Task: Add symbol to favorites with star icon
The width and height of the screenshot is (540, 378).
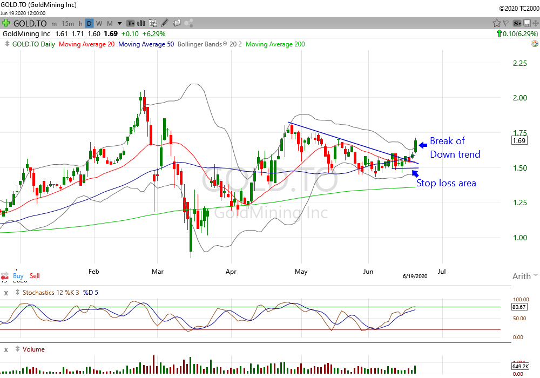Action: (496, 23)
